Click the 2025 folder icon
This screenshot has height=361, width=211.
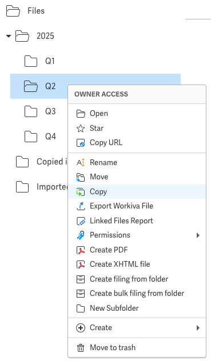(22, 36)
